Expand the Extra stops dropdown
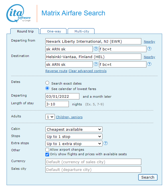 (x=74, y=144)
